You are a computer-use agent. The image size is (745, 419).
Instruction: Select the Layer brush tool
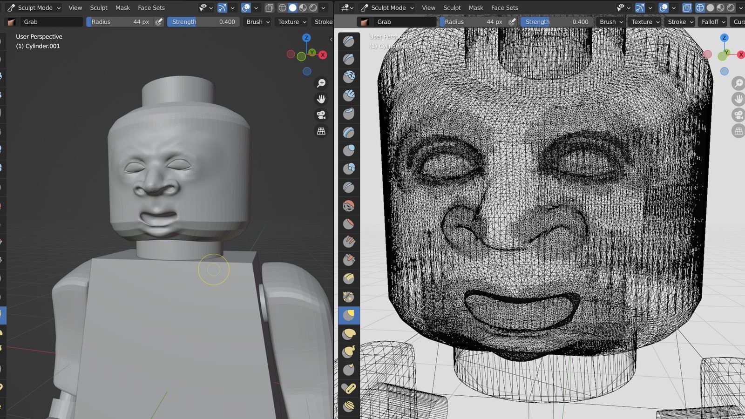coord(349,133)
